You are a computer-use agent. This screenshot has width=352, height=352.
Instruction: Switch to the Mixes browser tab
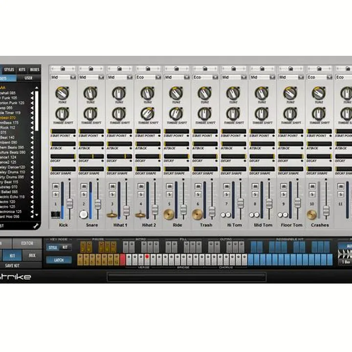point(35,69)
